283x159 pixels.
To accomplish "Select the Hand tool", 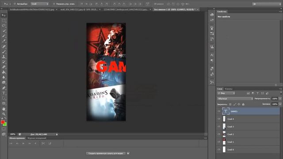I will [x=4, y=109].
